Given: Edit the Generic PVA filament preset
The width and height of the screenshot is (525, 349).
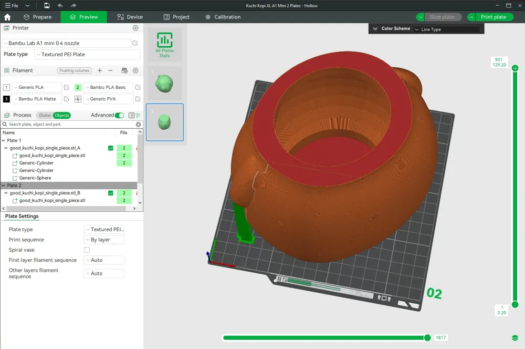Looking at the screenshot, I should click(138, 99).
